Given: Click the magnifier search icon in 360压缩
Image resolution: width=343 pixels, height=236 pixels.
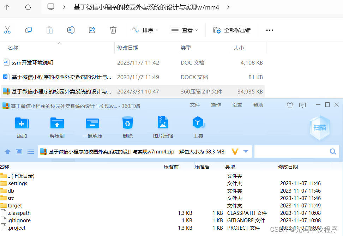Looking at the screenshot, I should (333, 151).
